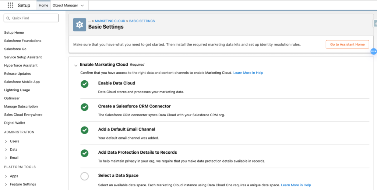
Task: Click checkmark next to Add a Default Email Channel
Action: (x=85, y=130)
